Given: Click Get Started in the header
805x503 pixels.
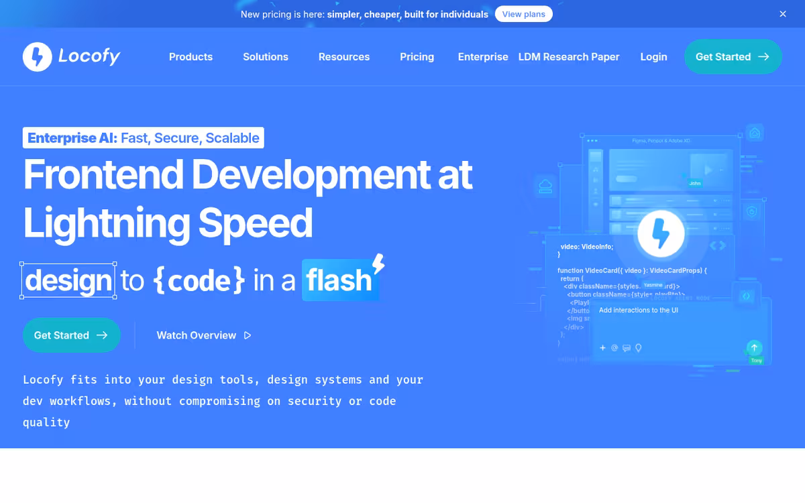Looking at the screenshot, I should [x=733, y=57].
